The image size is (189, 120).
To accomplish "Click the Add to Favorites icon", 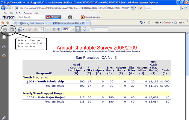I will pos(8,22).
